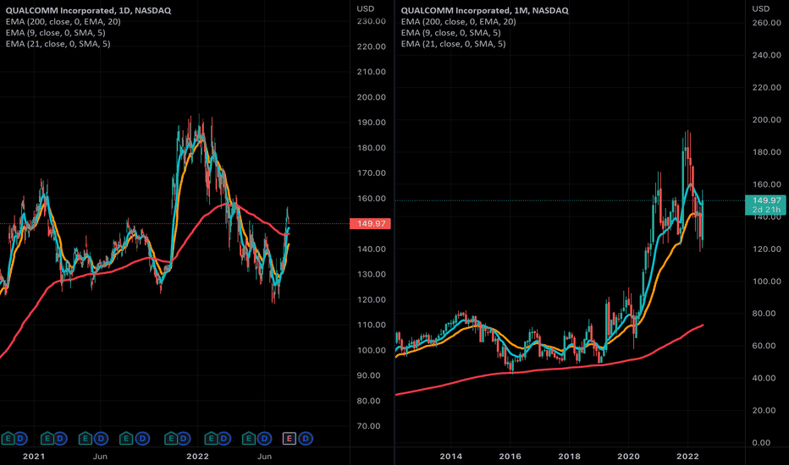Click EMA 200 legend on daily chart
The image size is (789, 465).
63,22
